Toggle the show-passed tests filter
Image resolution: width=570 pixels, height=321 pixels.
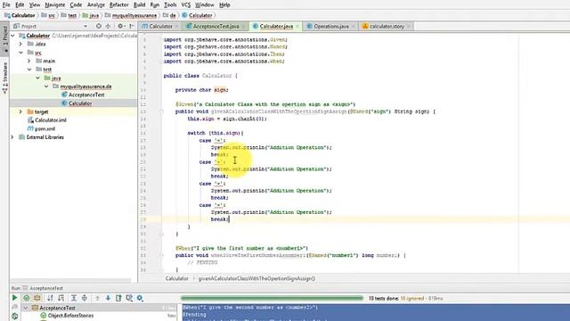point(26,298)
